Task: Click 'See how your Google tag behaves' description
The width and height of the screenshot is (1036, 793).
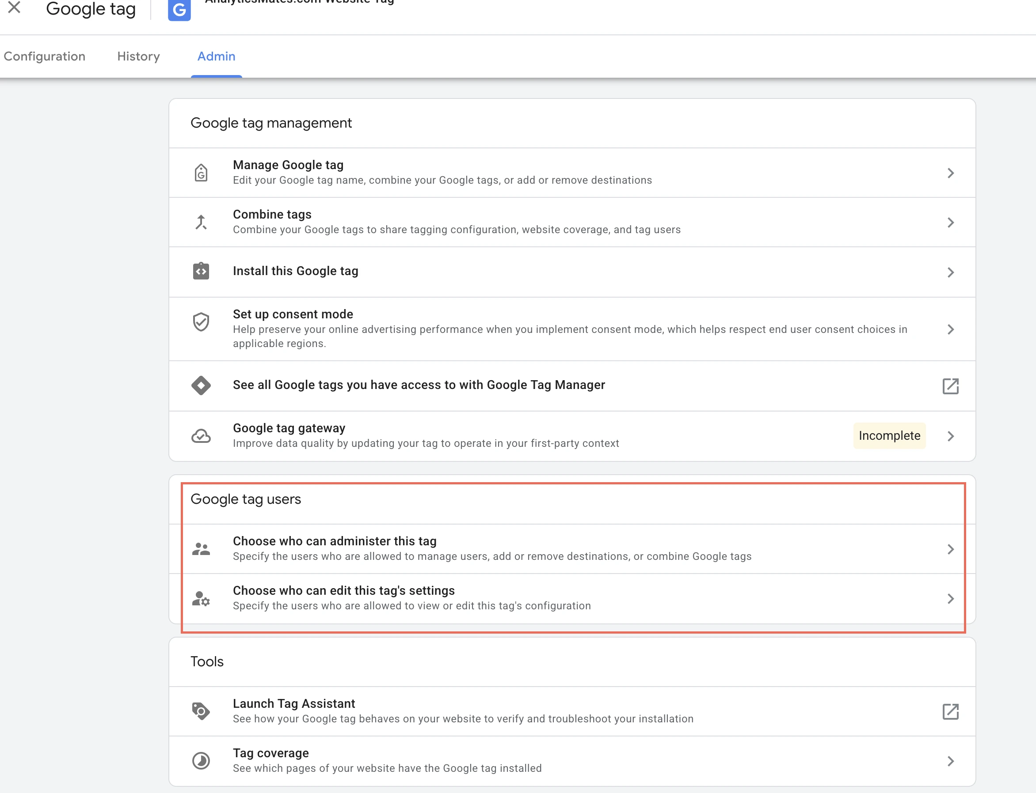Action: pos(463,718)
